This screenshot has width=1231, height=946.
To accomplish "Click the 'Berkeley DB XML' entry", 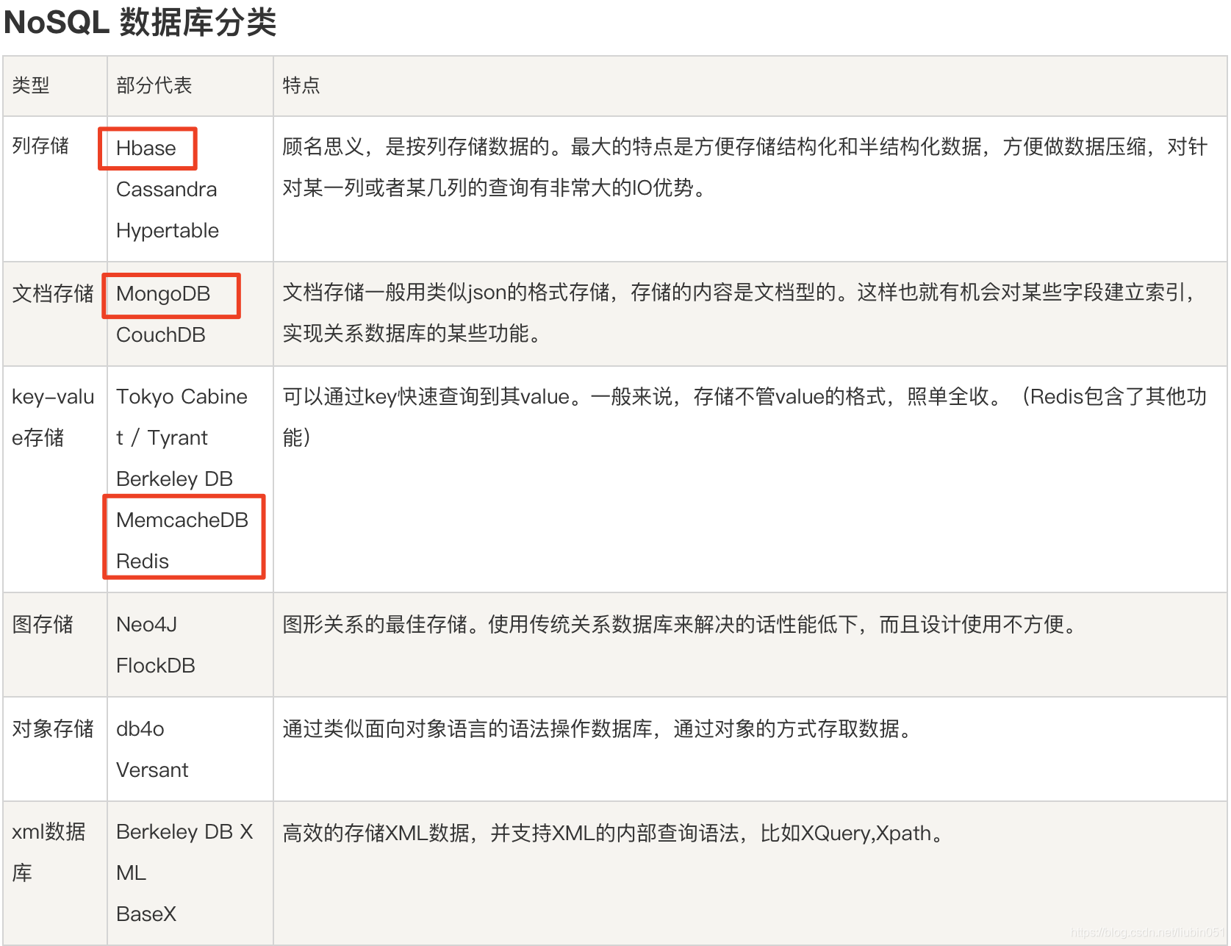I will click(184, 852).
